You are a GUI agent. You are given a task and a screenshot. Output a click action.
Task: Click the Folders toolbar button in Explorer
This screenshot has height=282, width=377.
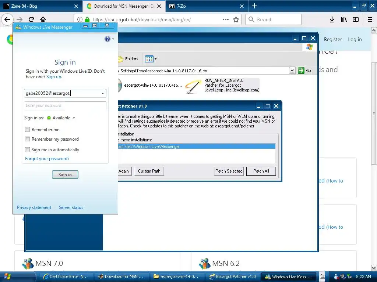point(128,59)
